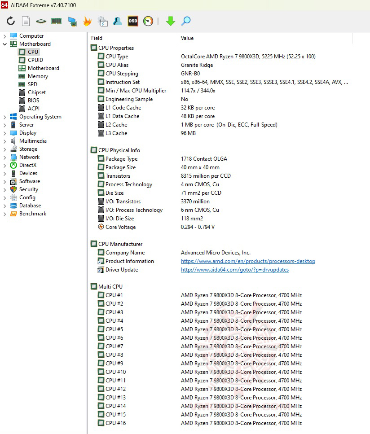370x434 pixels.
Task: Expand the Server tree node
Action: (x=4, y=125)
